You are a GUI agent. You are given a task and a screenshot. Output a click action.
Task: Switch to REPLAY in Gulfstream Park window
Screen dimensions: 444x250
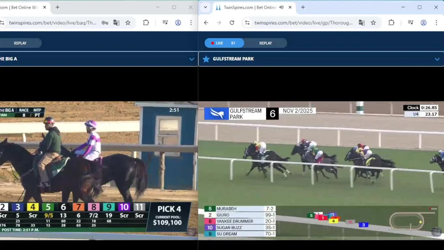click(265, 43)
